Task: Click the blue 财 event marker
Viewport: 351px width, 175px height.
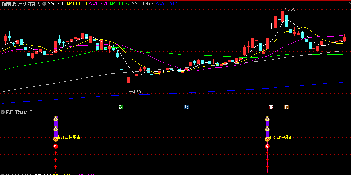Action: 186,107
